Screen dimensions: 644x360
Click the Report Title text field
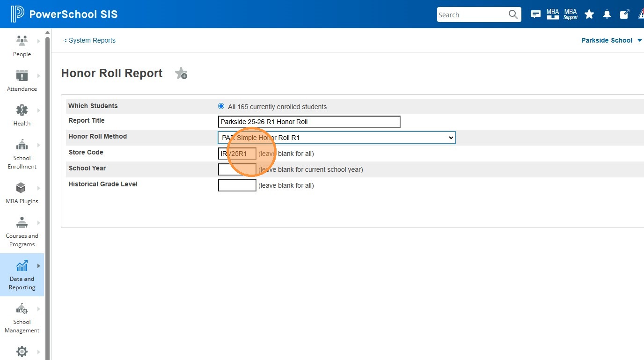click(309, 122)
